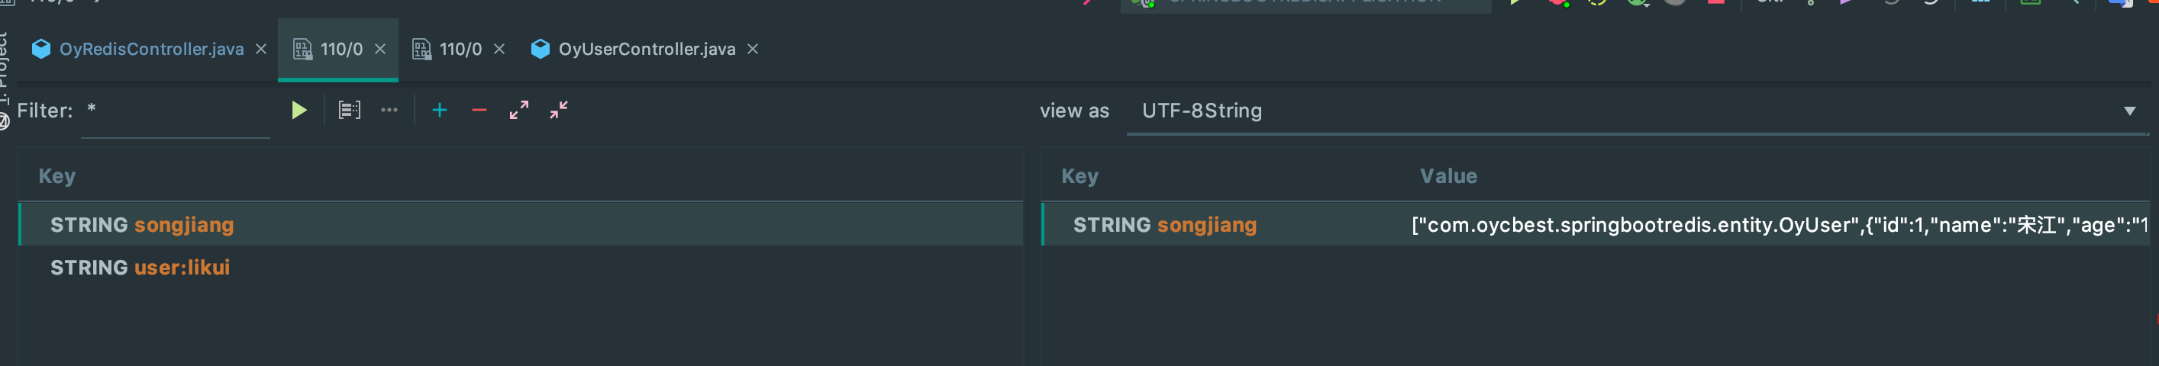
Task: Close the OyRedisController.java tab
Action: [x=260, y=50]
